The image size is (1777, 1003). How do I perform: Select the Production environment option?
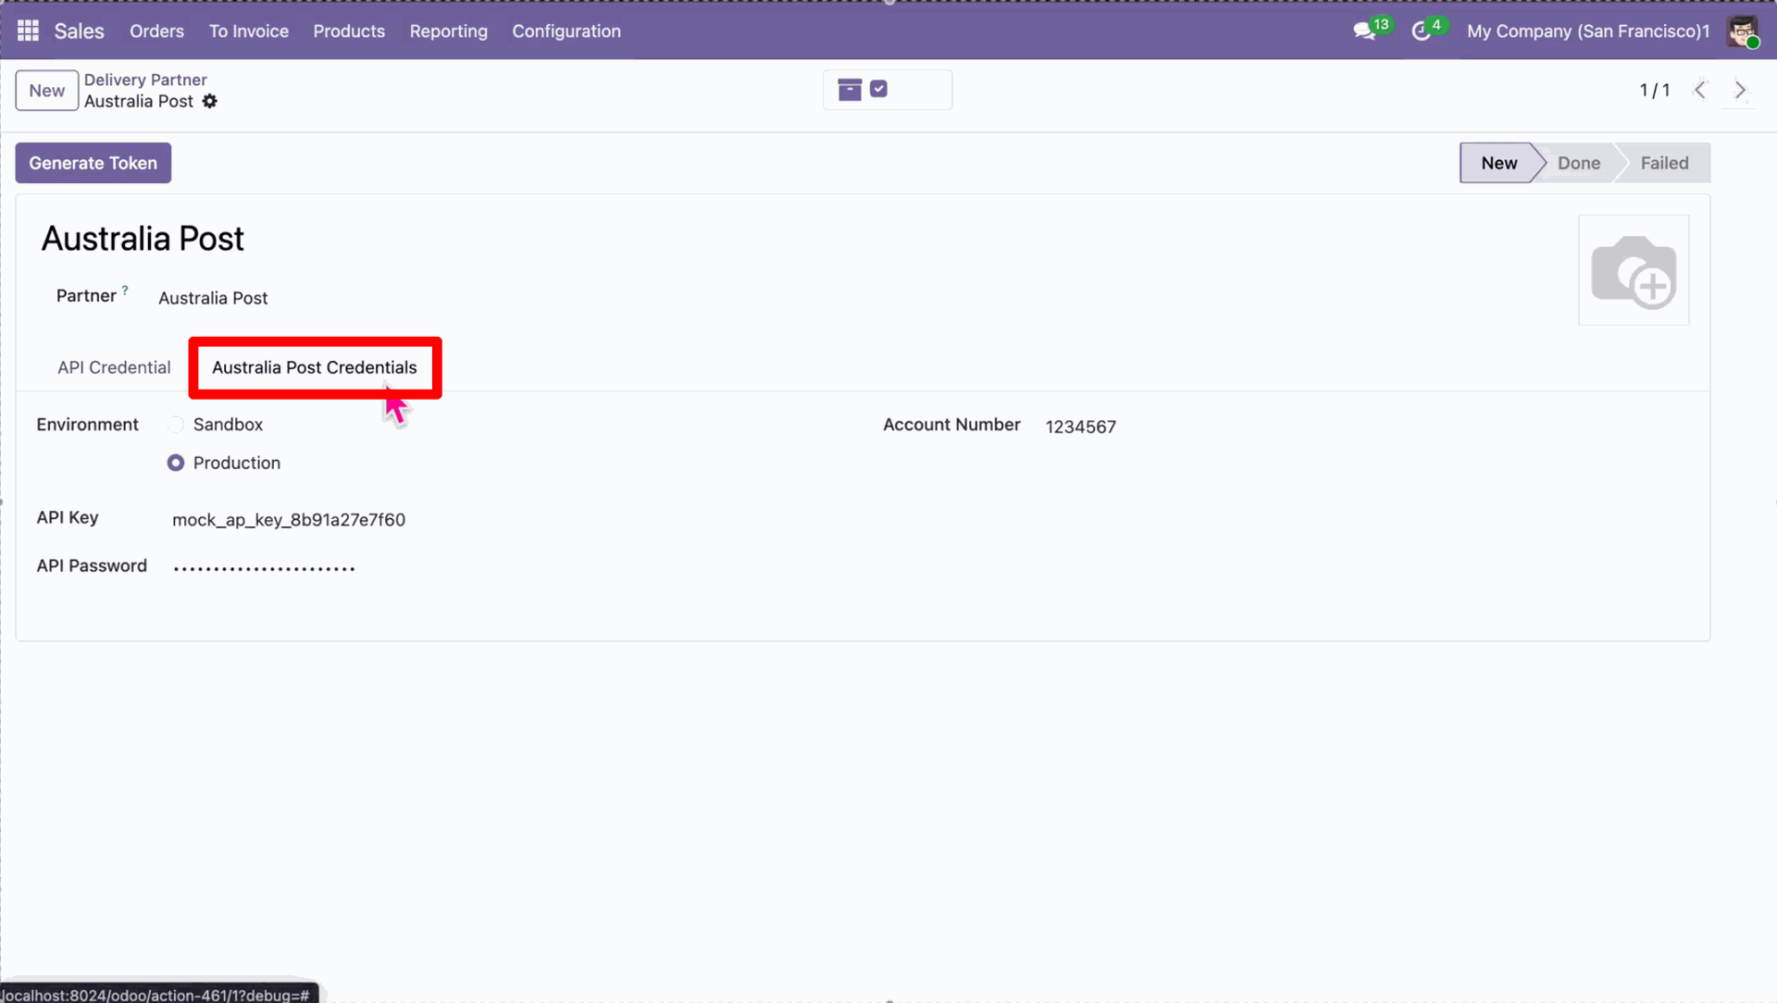pyautogui.click(x=176, y=463)
